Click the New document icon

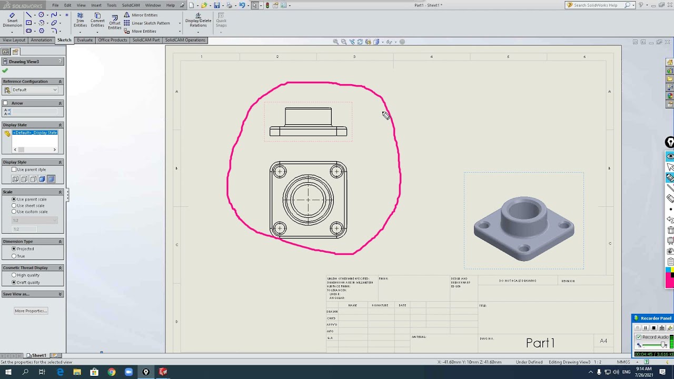[192, 5]
